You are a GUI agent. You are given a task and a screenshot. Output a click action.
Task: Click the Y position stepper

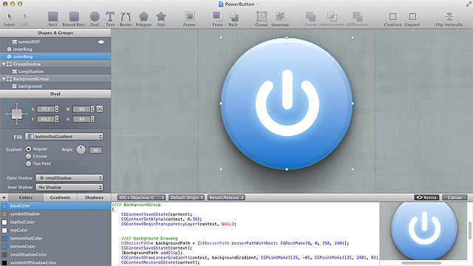[57, 119]
